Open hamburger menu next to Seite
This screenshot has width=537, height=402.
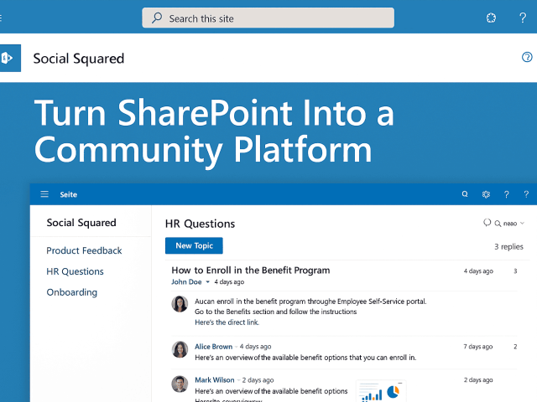pyautogui.click(x=44, y=194)
